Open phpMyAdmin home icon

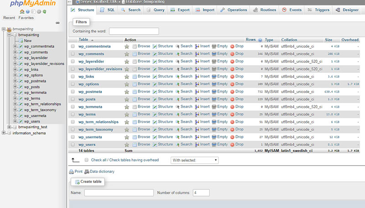(22, 11)
